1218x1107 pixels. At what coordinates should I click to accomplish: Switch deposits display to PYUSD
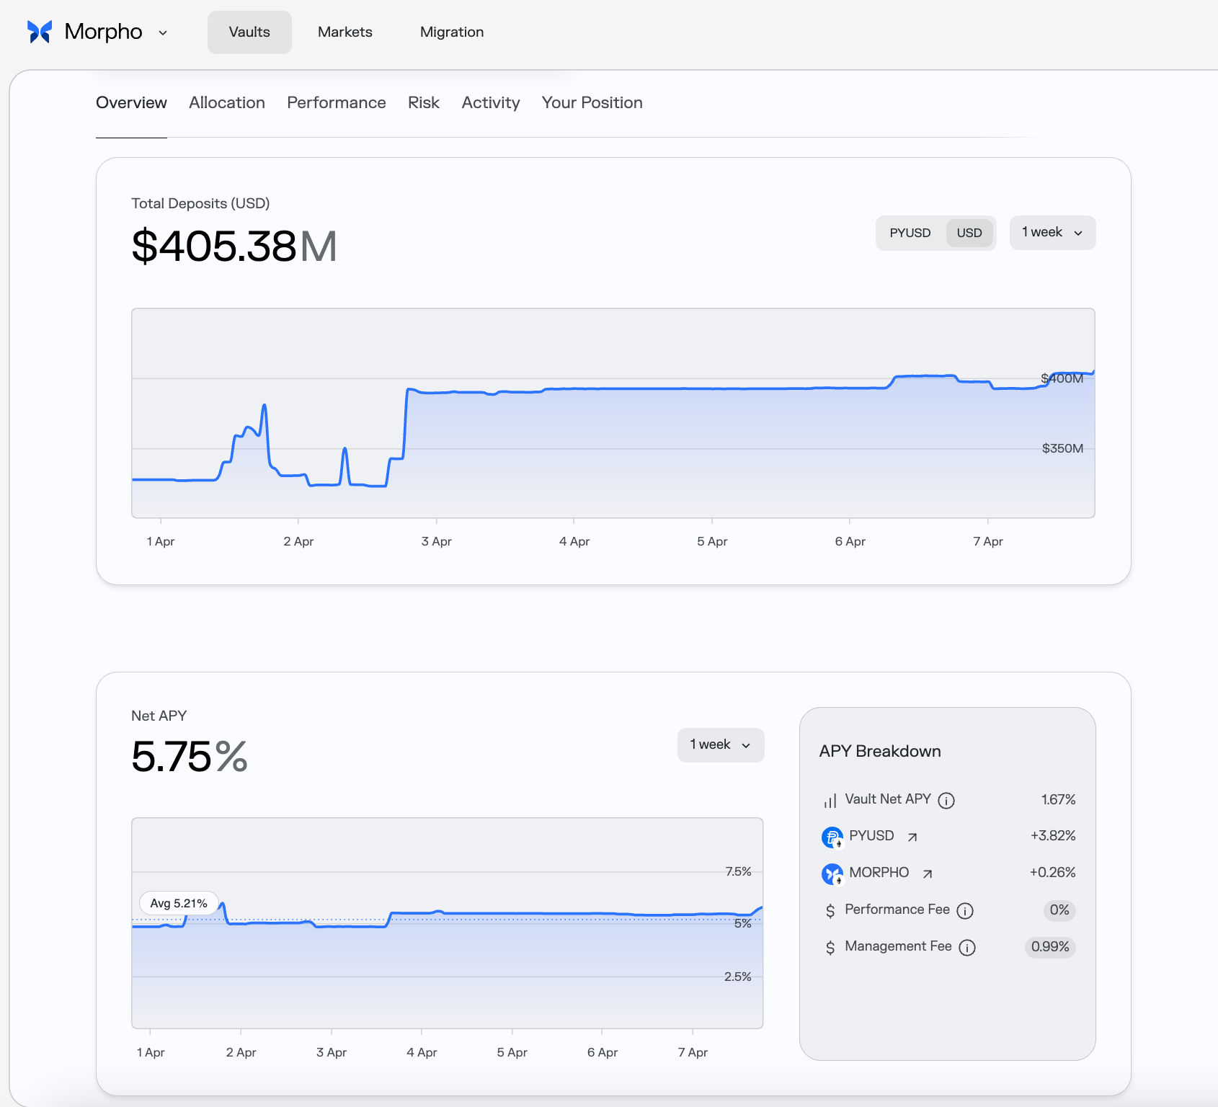[910, 233]
